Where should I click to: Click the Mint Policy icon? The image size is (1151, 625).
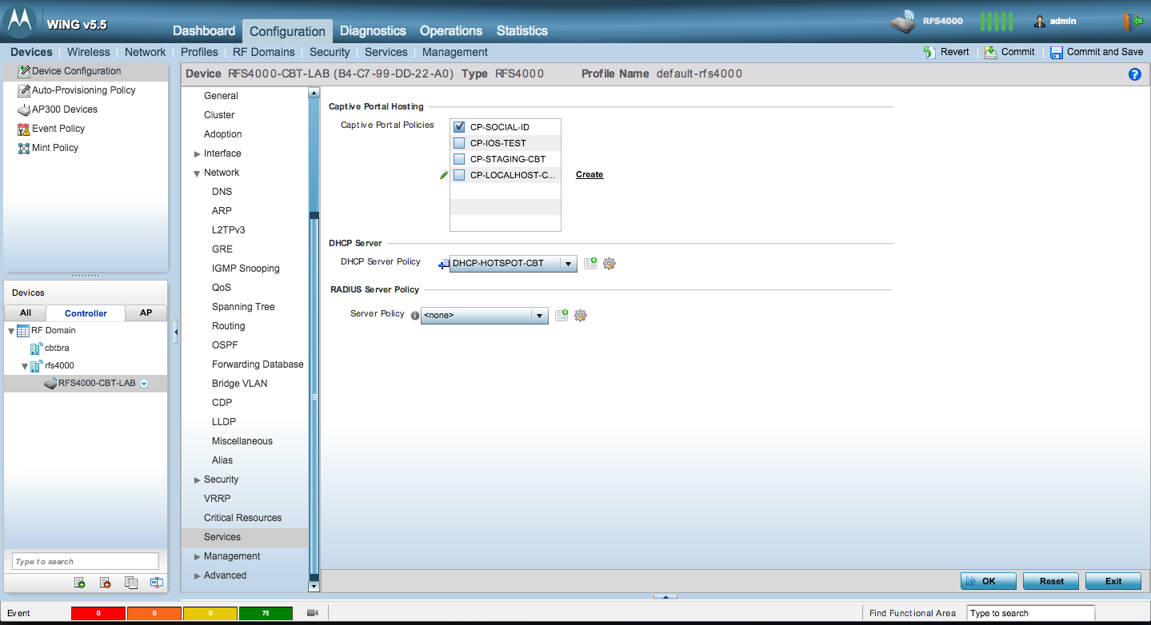click(24, 148)
